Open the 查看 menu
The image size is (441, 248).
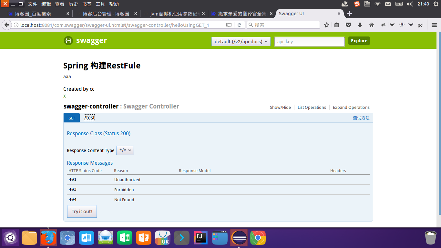(60, 4)
